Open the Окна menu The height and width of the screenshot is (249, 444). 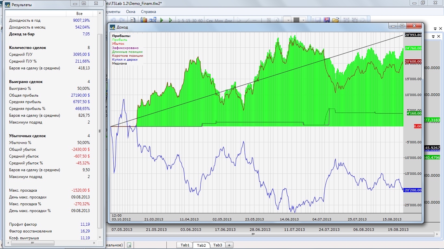[x=131, y=11]
